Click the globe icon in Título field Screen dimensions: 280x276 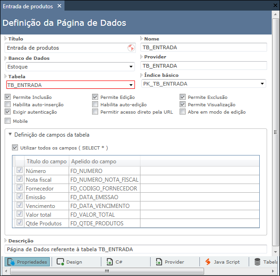[130, 47]
